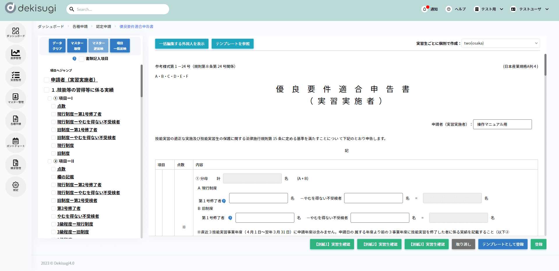
Task: Open the two(osaka) trainee dropdown
Action: [500, 43]
